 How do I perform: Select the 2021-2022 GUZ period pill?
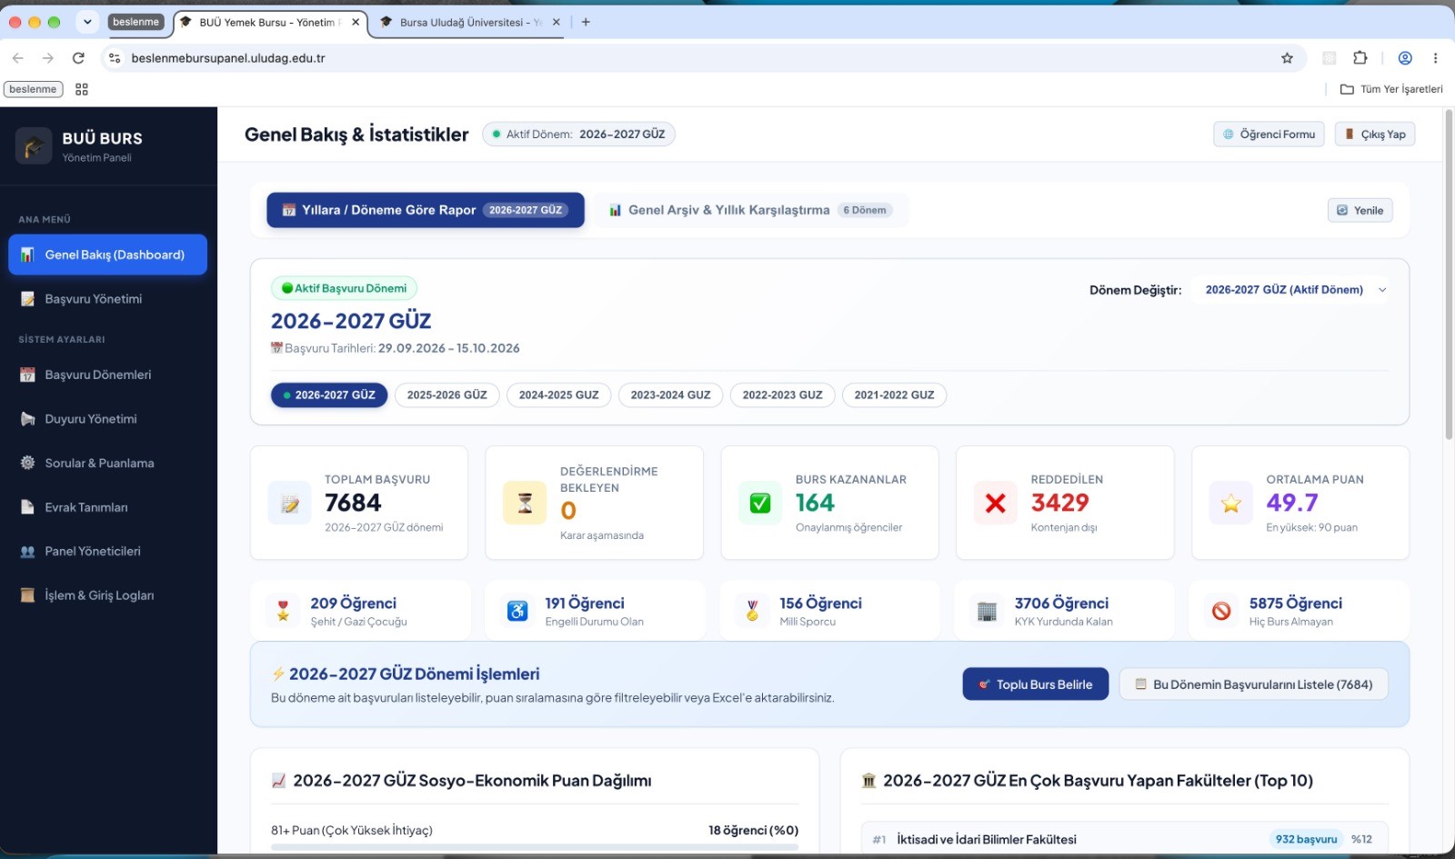coord(894,395)
